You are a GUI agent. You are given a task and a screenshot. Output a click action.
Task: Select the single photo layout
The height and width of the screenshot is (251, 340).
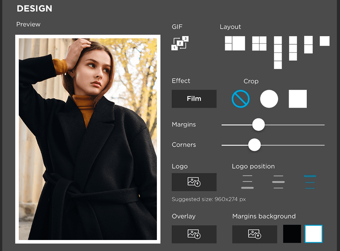(x=324, y=41)
